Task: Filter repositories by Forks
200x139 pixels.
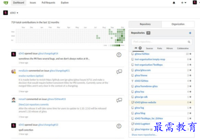Action: (160, 48)
